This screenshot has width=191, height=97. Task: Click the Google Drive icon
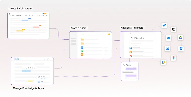(x=180, y=37)
